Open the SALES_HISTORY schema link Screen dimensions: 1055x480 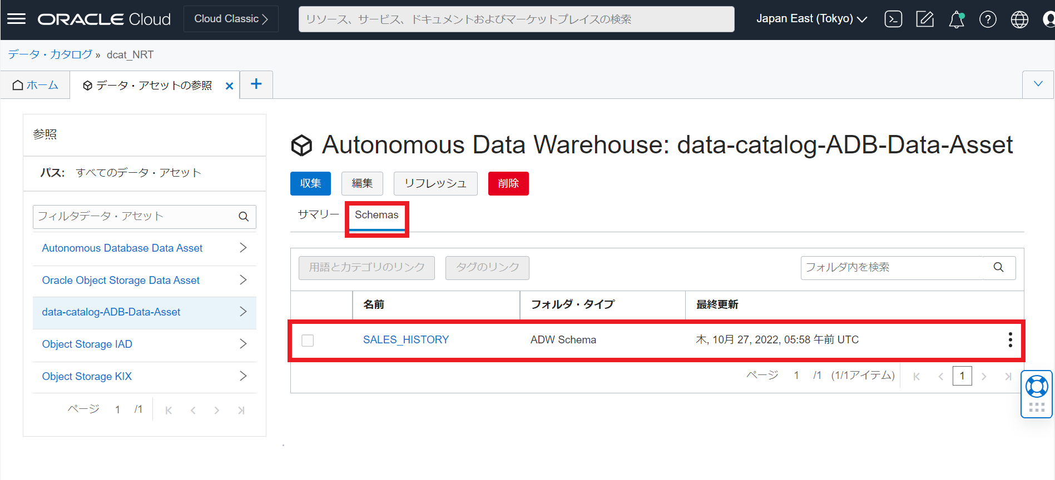tap(405, 340)
